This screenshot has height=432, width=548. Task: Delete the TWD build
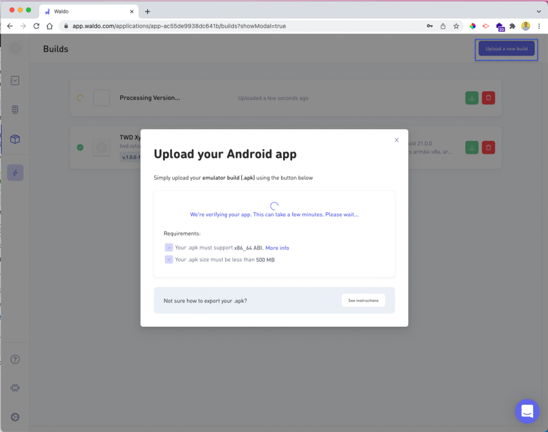point(488,148)
